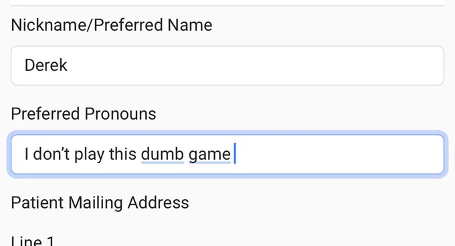
Task: Click the Line 1 label
Action: [x=33, y=241]
